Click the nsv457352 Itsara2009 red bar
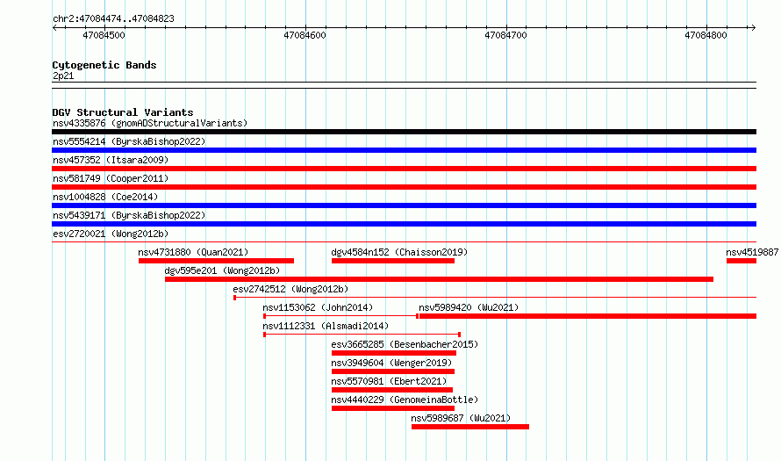This screenshot has height=461, width=781. click(x=404, y=169)
